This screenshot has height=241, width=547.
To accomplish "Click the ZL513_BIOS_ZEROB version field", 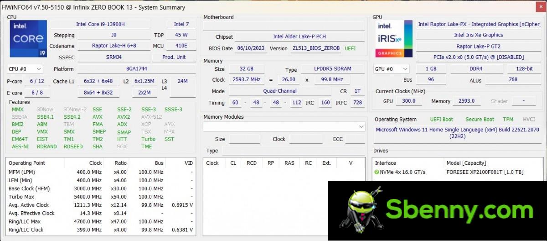I will coord(316,48).
